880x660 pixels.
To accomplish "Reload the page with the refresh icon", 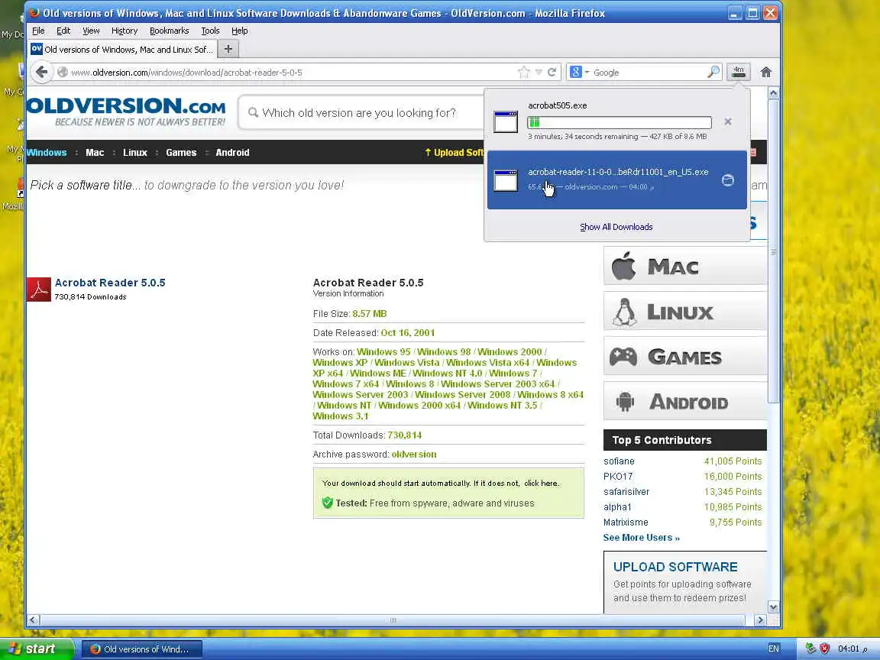I will 552,72.
